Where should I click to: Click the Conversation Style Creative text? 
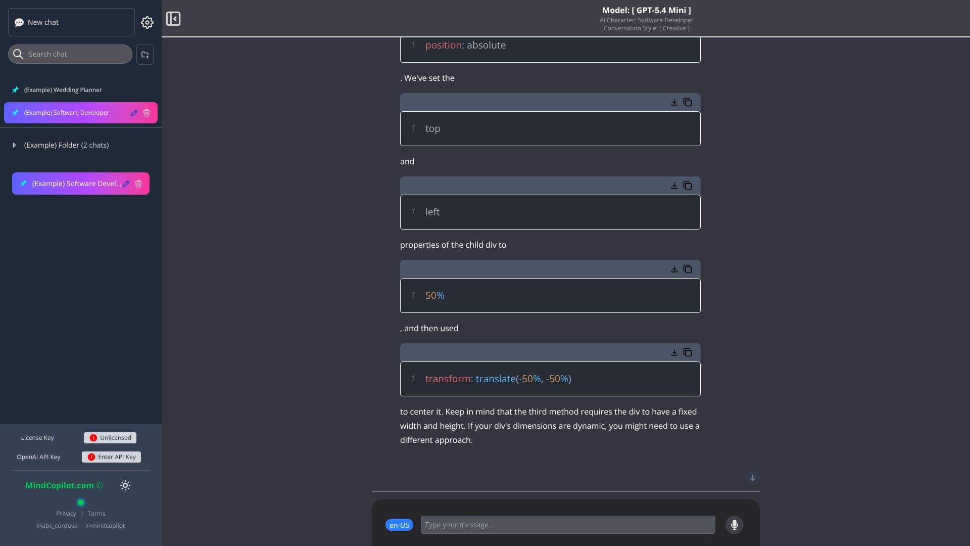[647, 28]
